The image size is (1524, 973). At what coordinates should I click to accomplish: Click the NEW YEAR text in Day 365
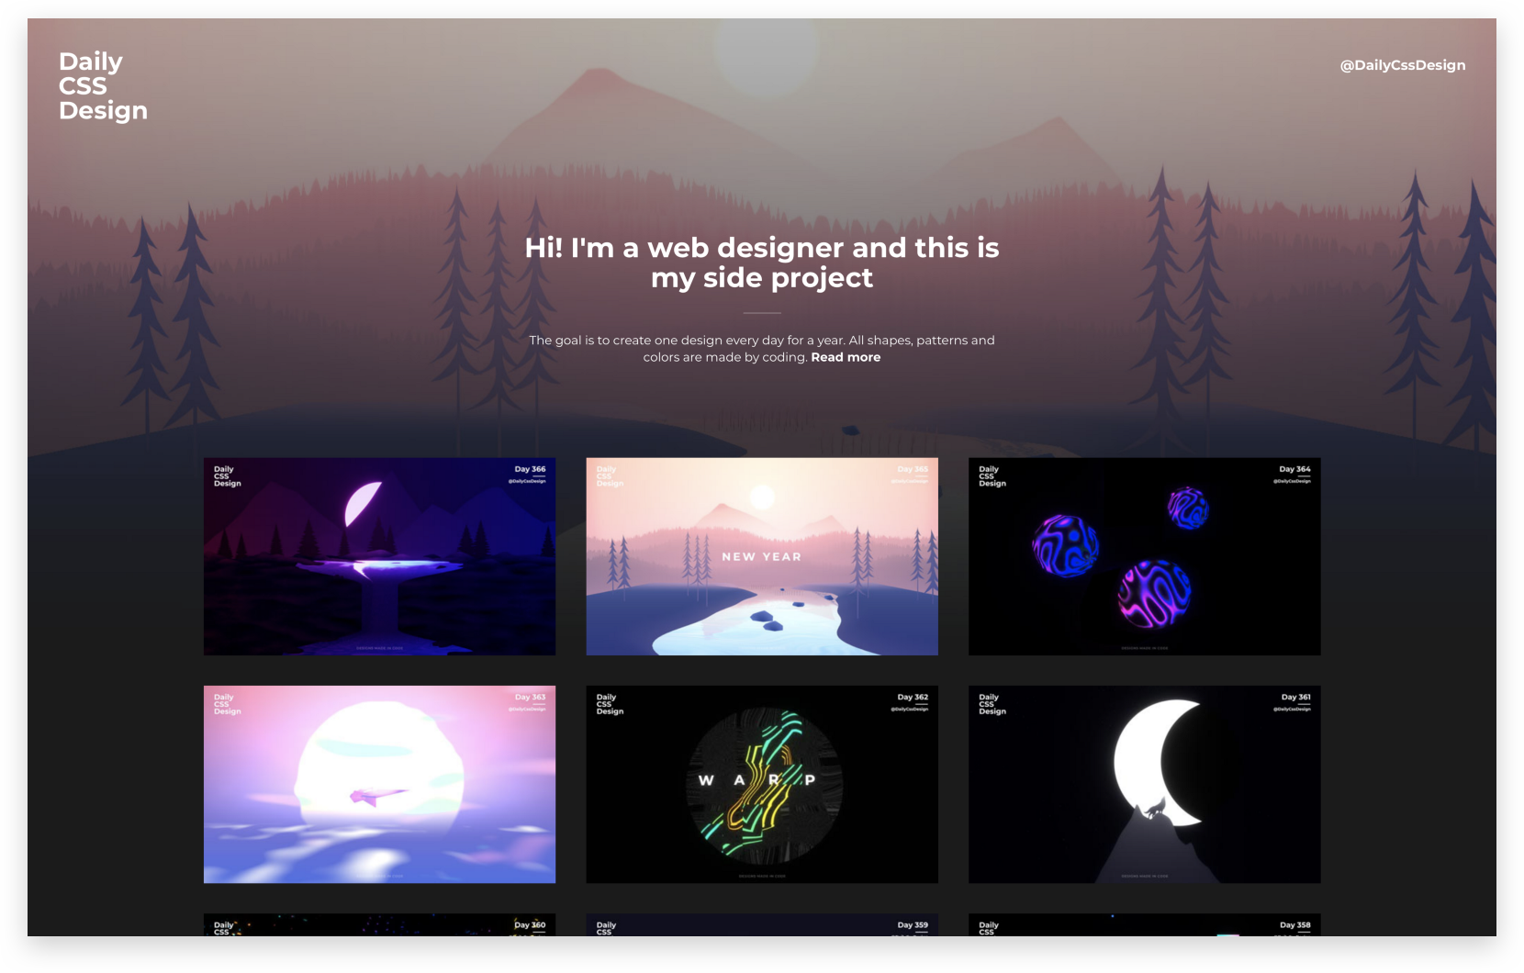tap(762, 556)
